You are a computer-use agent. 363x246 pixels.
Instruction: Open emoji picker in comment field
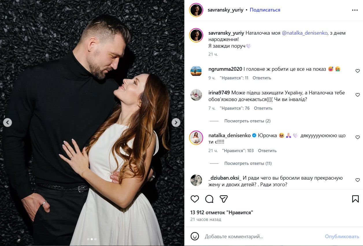(195, 236)
